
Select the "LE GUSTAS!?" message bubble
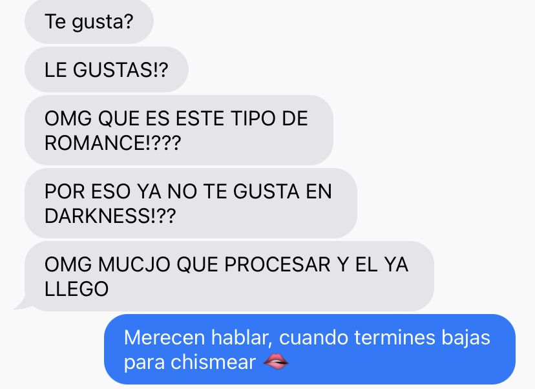(x=107, y=70)
